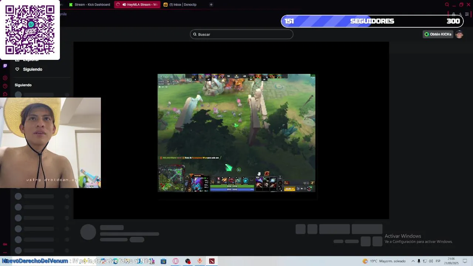This screenshot has width=473, height=266.
Task: Open the player icon in the Opera GX sidebar
Action: pos(5,78)
